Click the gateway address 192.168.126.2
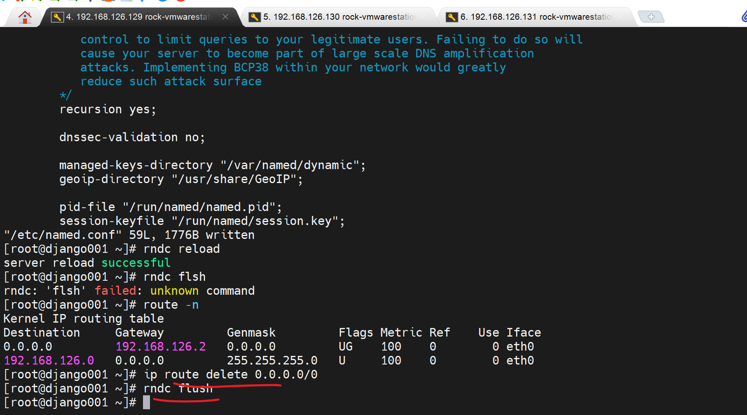747x415 pixels. click(x=161, y=346)
